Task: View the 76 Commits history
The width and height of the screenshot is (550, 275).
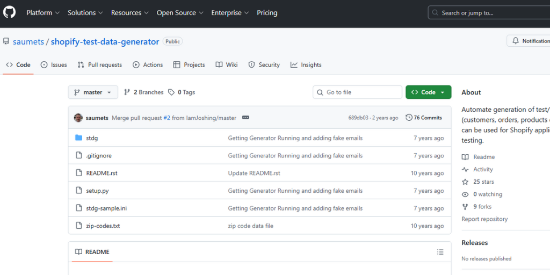Action: coord(424,118)
